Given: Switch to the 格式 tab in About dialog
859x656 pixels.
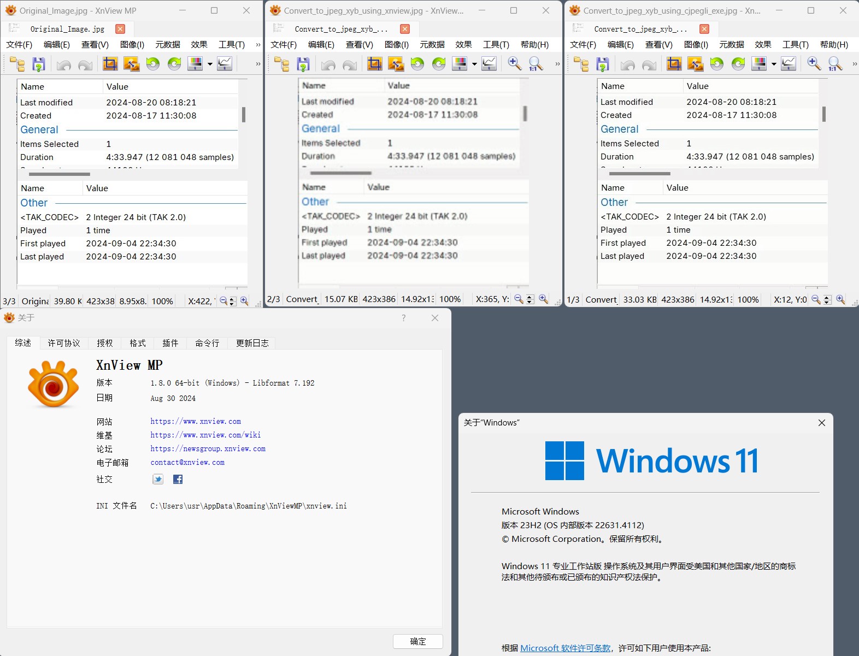Looking at the screenshot, I should point(138,343).
